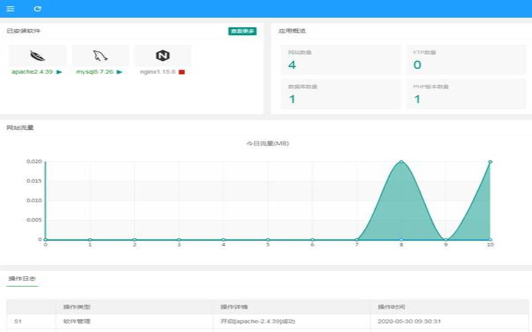This screenshot has height=332, width=532.
Task: Click the chart data point at hour 0
Action: pyautogui.click(x=45, y=240)
